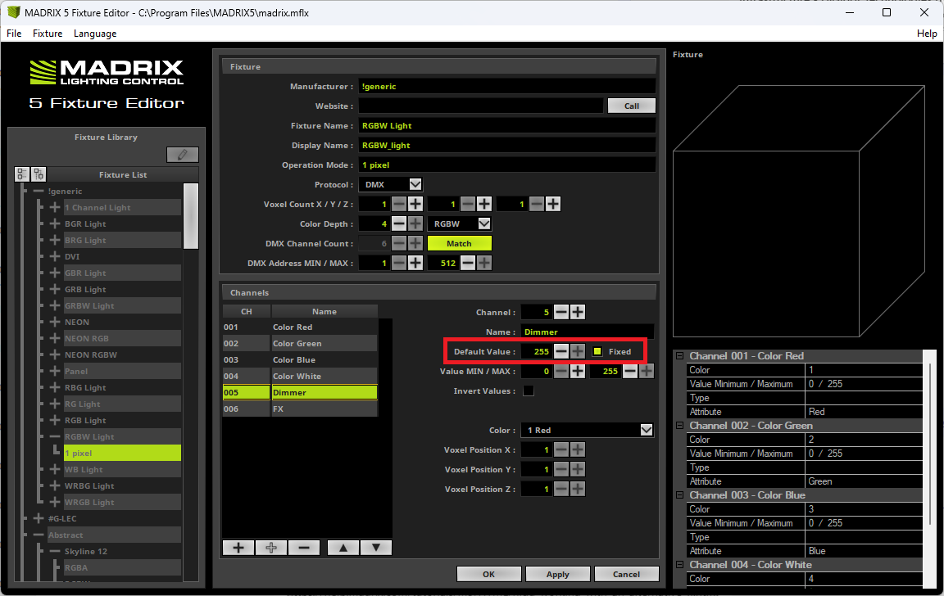The width and height of the screenshot is (944, 596).
Task: Move selected channel up with the up arrow
Action: (x=343, y=548)
